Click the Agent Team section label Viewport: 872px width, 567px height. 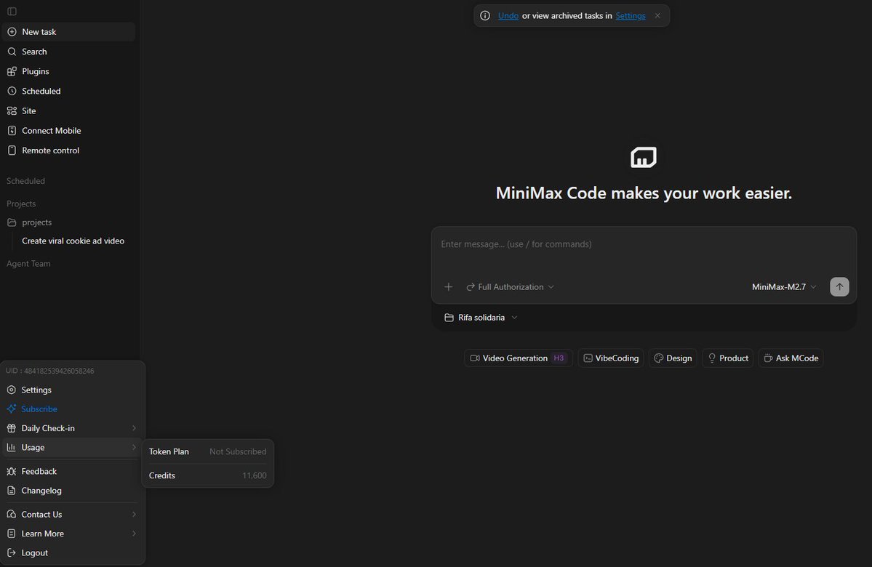pyautogui.click(x=28, y=263)
